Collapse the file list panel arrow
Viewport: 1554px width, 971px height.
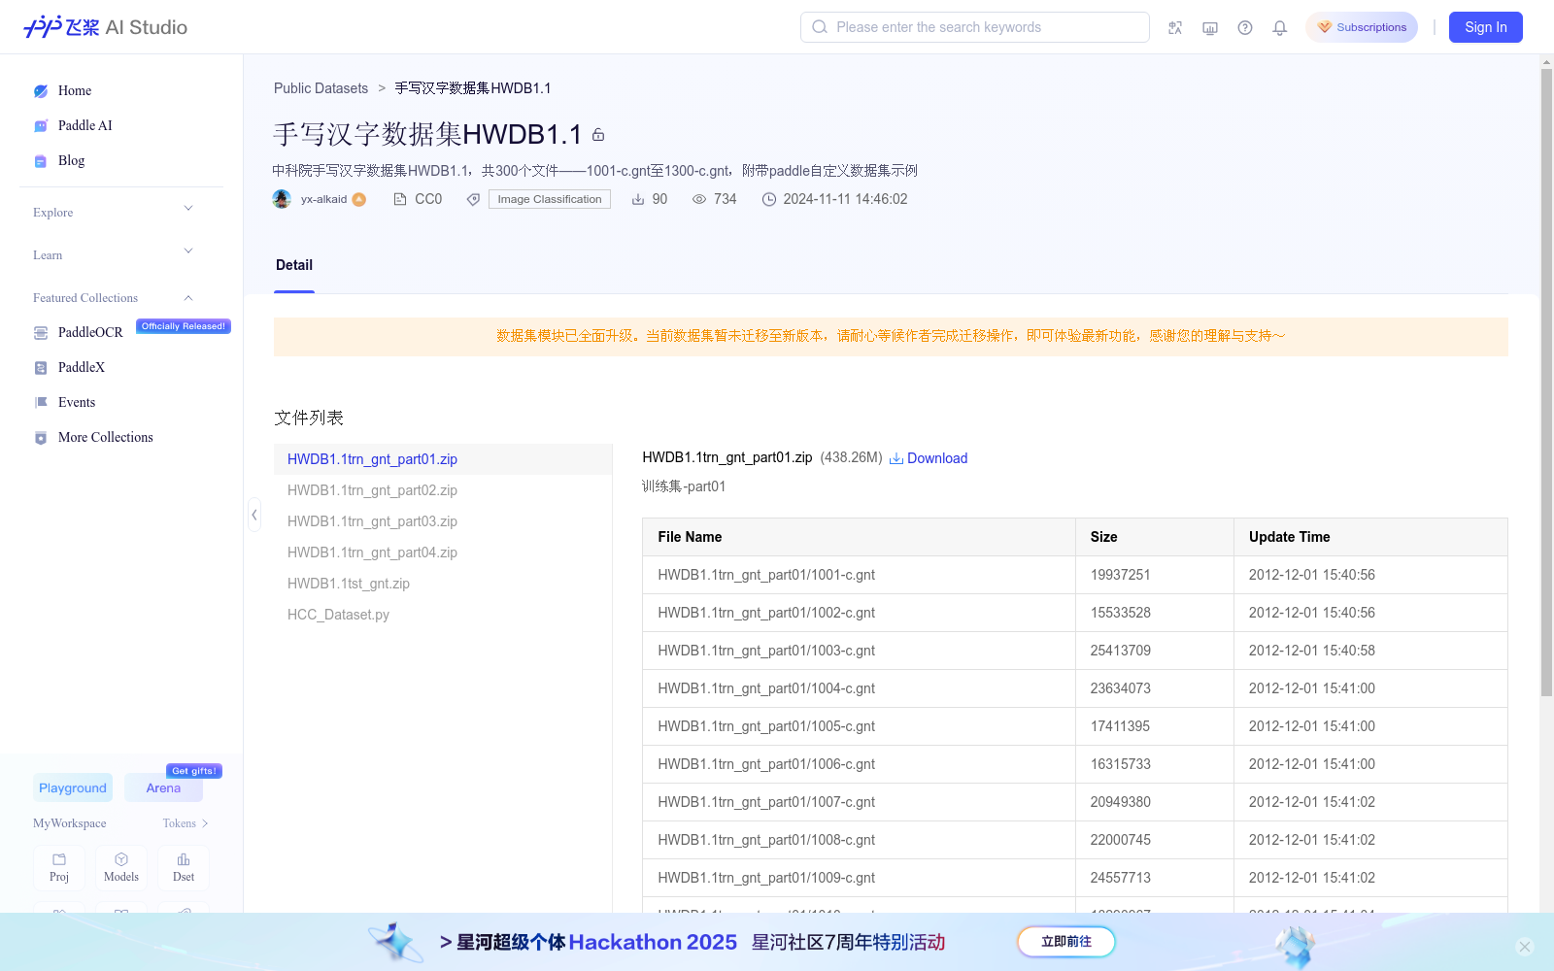click(x=254, y=515)
